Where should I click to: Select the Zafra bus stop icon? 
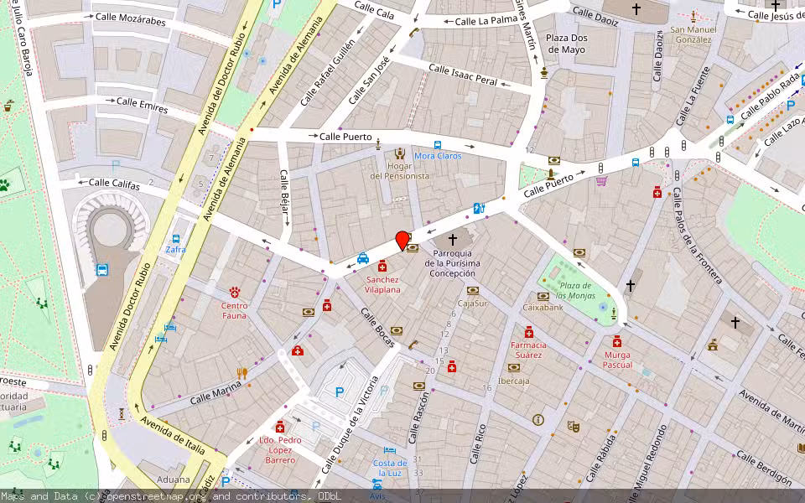[176, 239]
